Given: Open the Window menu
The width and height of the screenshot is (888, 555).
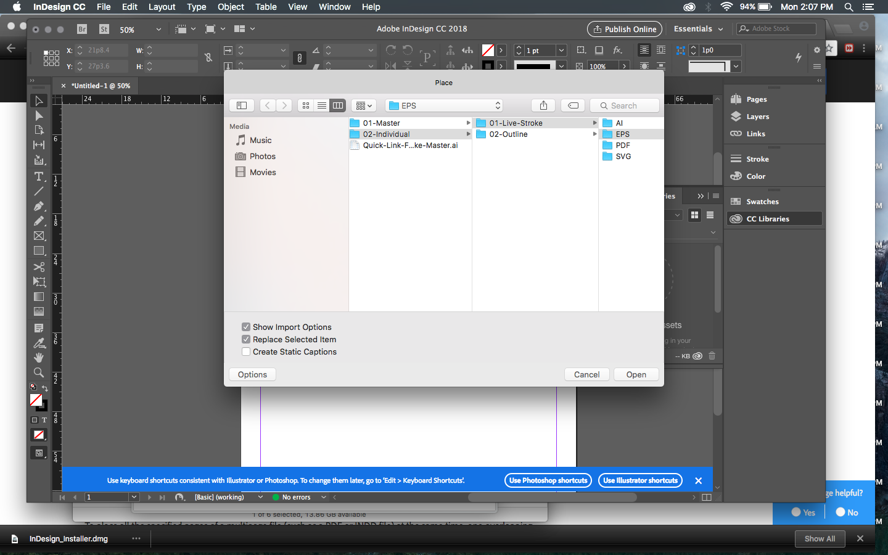Looking at the screenshot, I should point(335,7).
